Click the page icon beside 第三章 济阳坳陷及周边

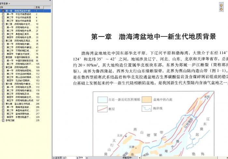(x=3, y=40)
